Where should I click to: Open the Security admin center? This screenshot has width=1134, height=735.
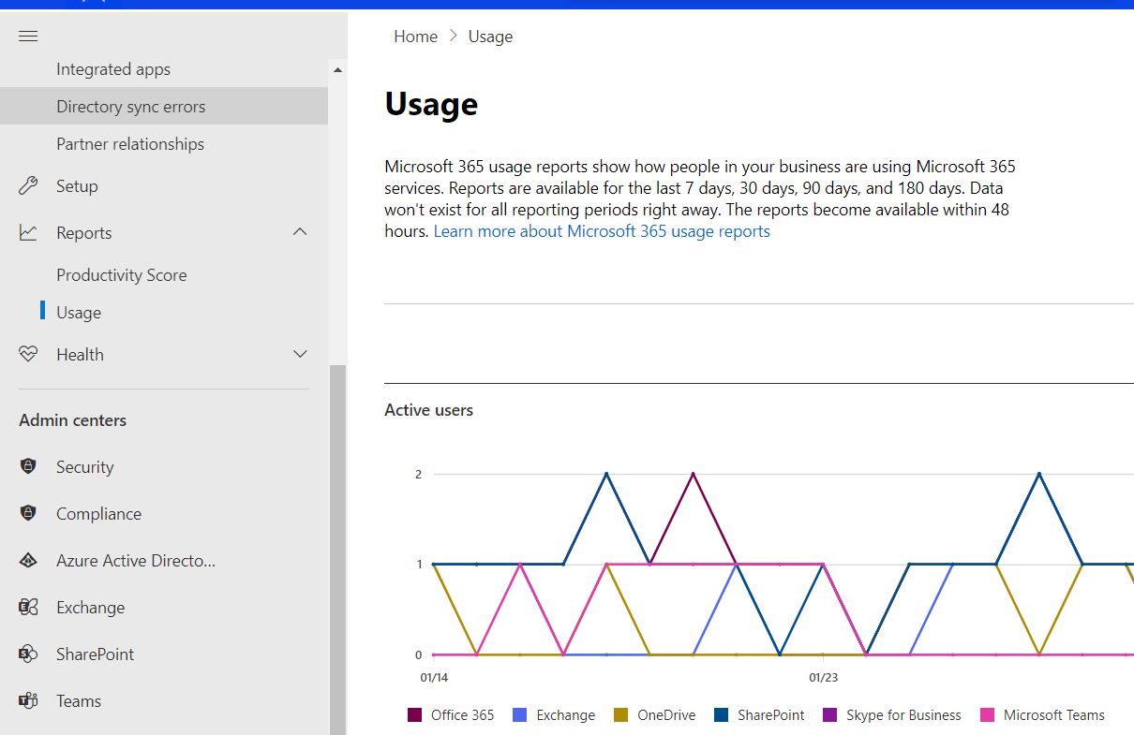tap(84, 467)
